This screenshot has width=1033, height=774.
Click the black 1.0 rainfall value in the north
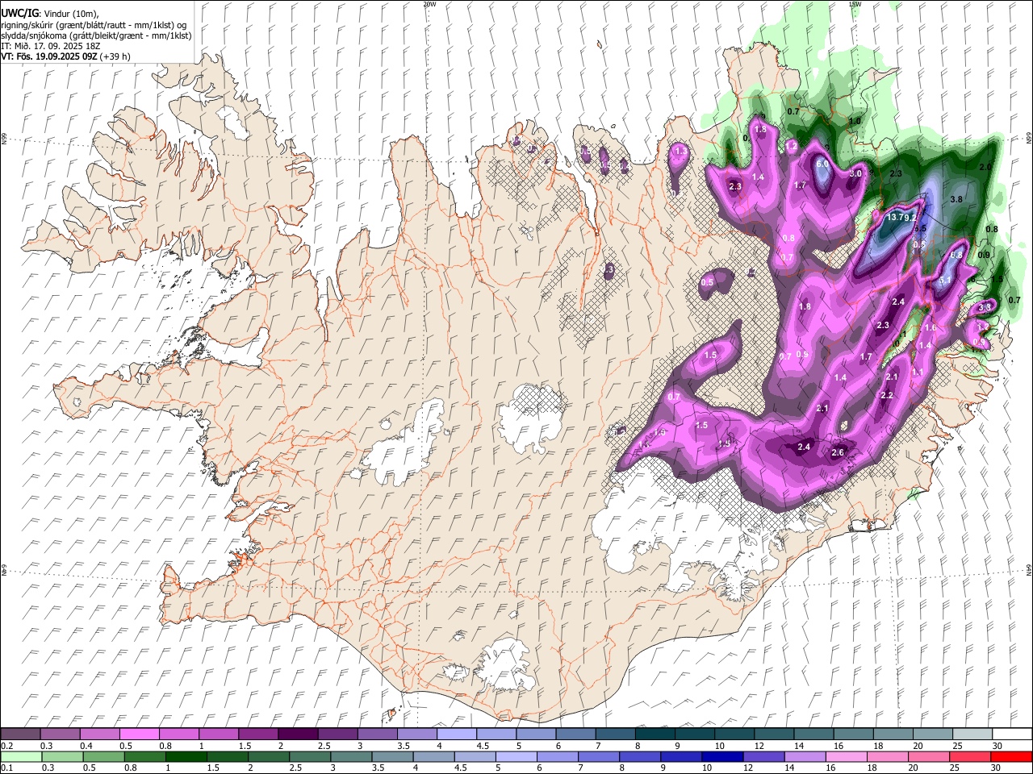pos(855,121)
